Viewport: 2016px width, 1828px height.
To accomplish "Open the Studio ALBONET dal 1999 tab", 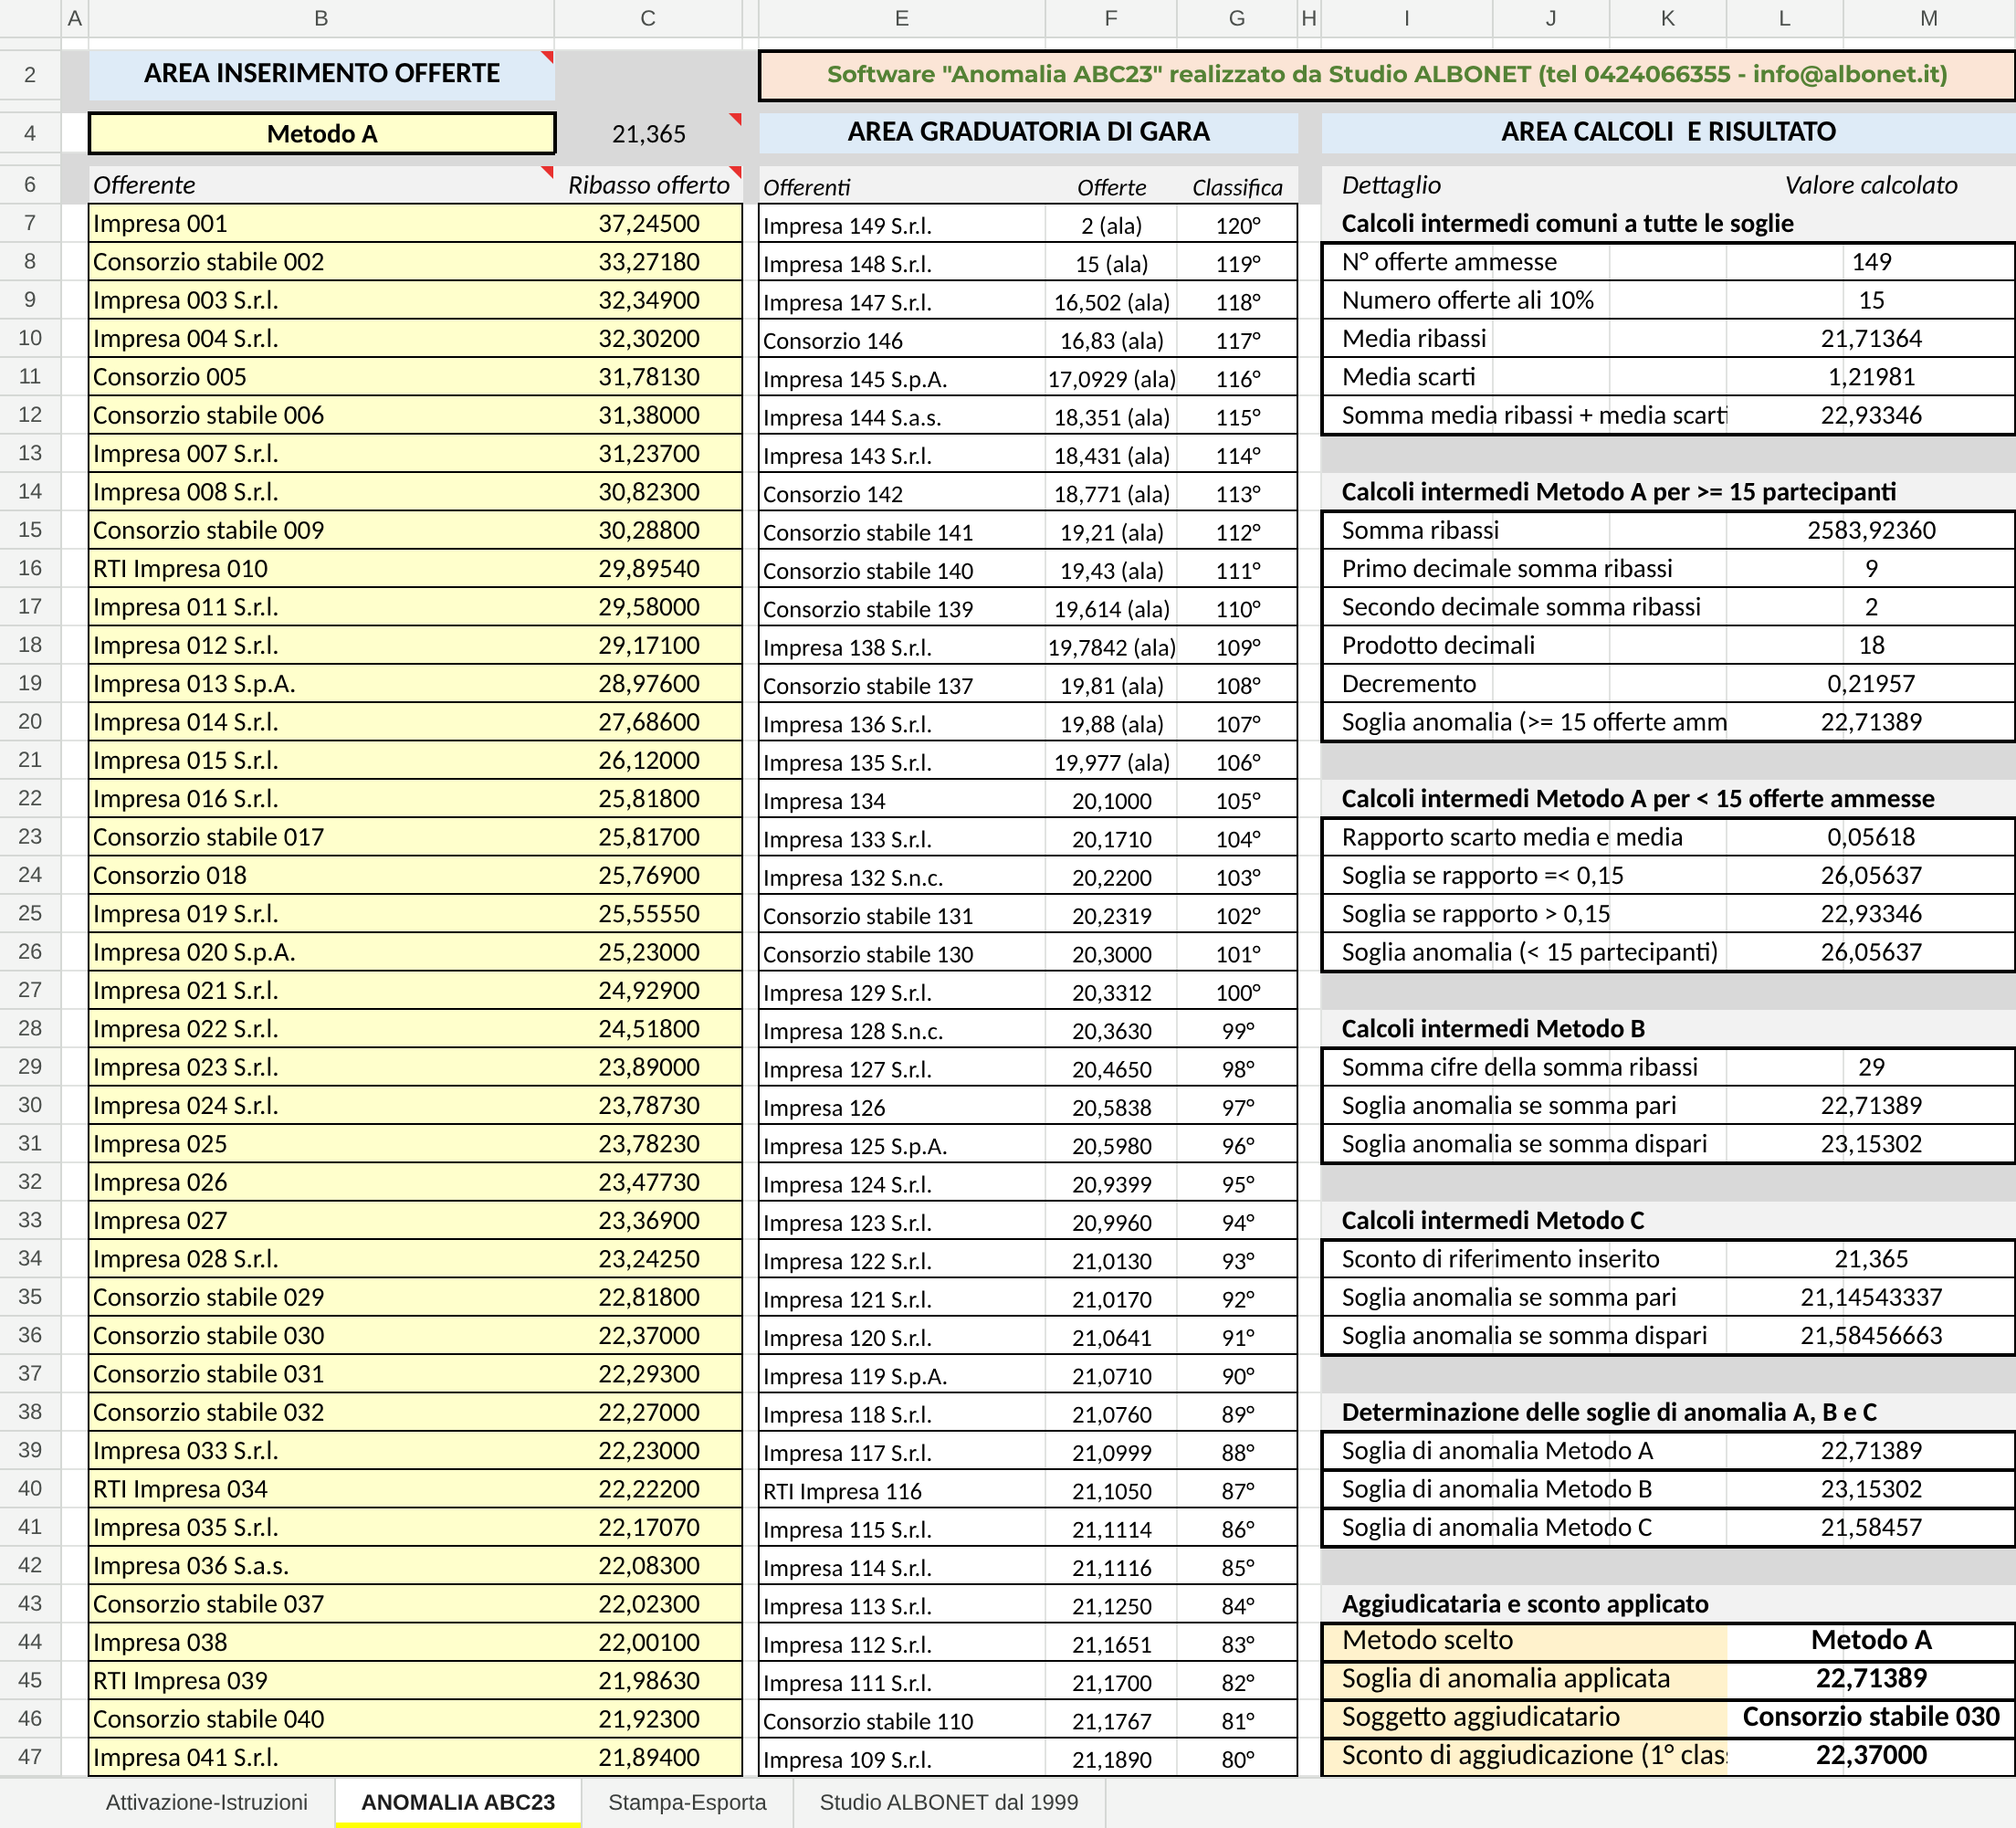I will pos(949,1802).
